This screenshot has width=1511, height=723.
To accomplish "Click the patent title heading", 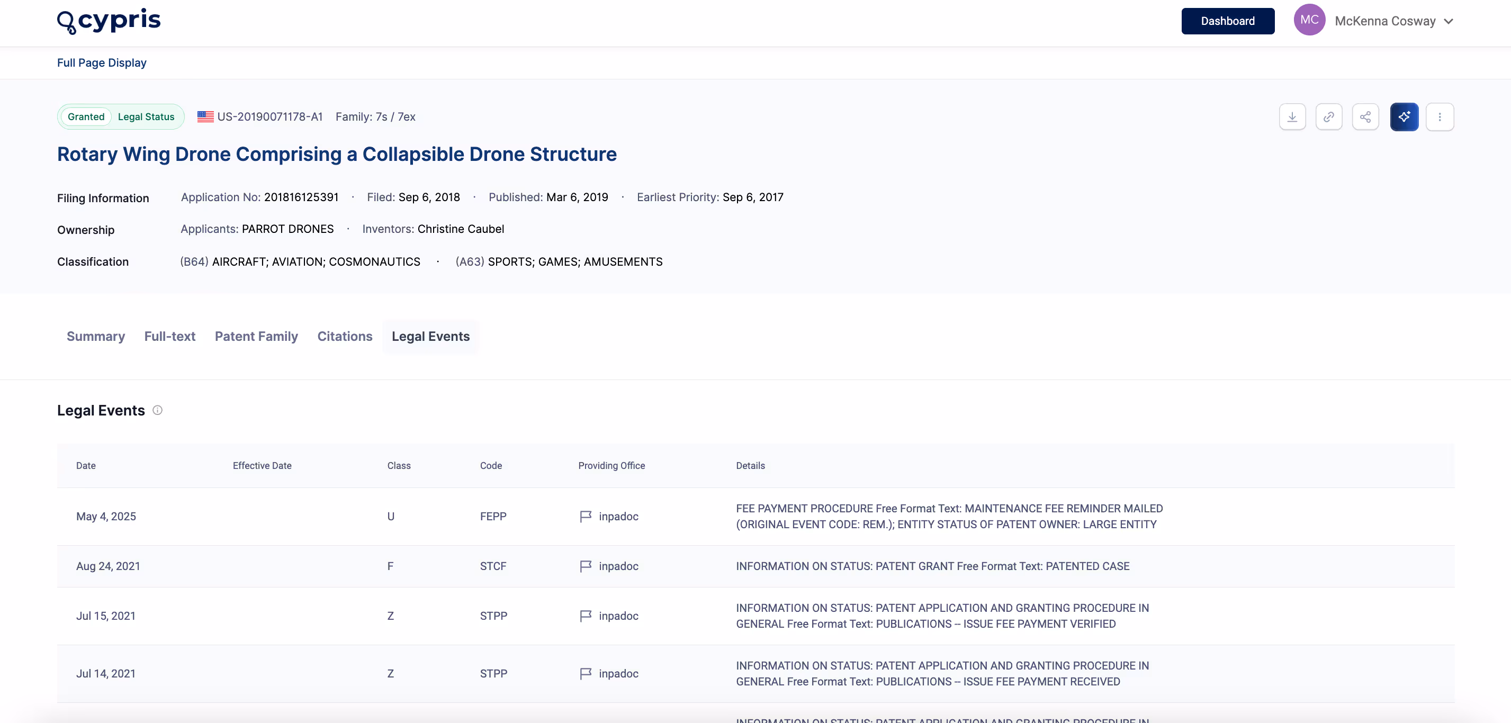I will [x=337, y=154].
